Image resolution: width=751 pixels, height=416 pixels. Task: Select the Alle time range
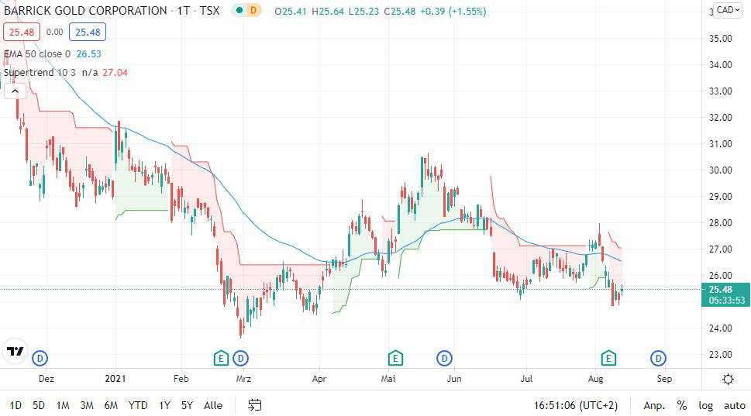tap(213, 405)
